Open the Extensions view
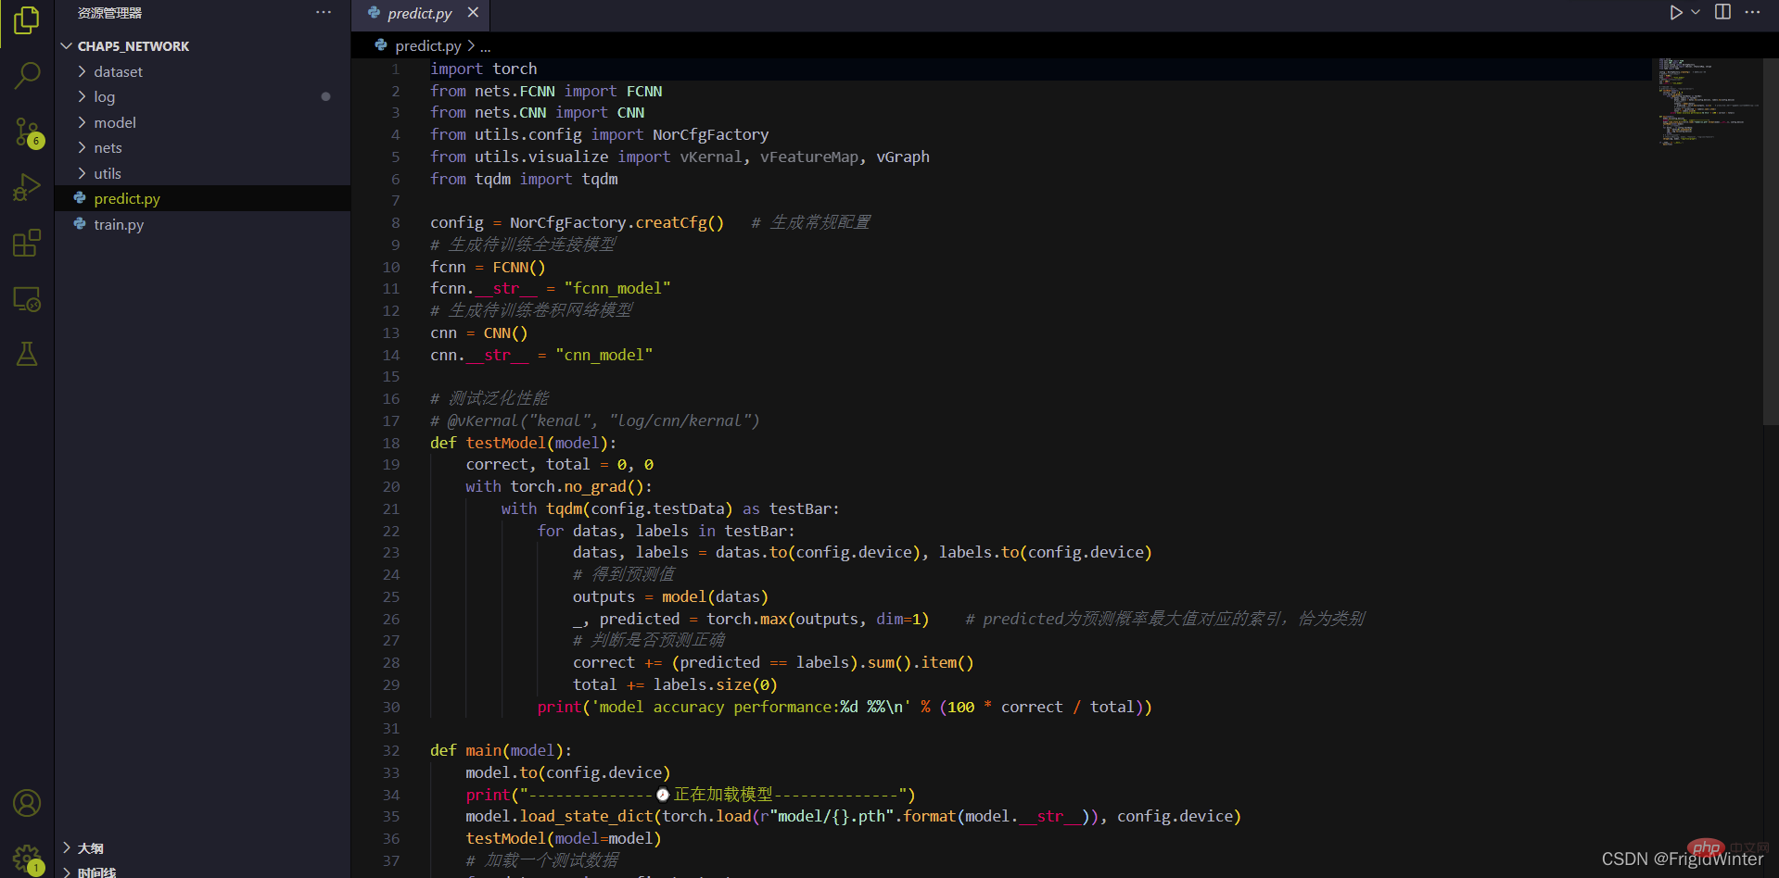Viewport: 1779px width, 878px height. click(27, 244)
